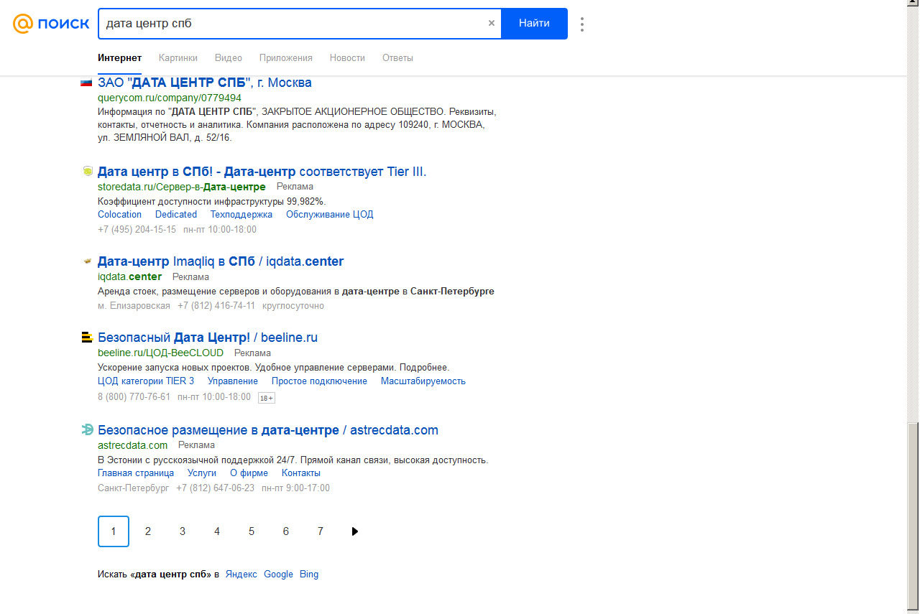The image size is (920, 614).
Task: Search the query in Яндекс
Action: [x=241, y=575]
